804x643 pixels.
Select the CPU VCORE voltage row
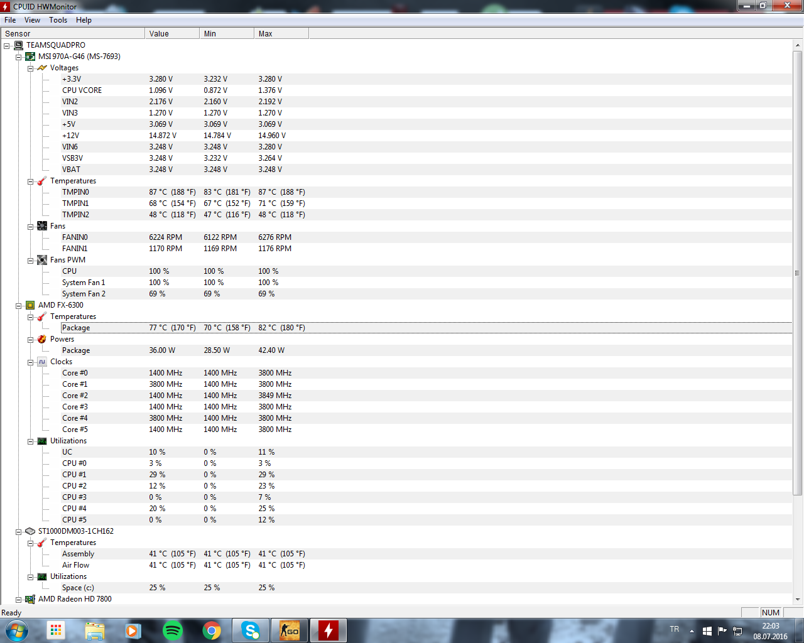(x=82, y=90)
